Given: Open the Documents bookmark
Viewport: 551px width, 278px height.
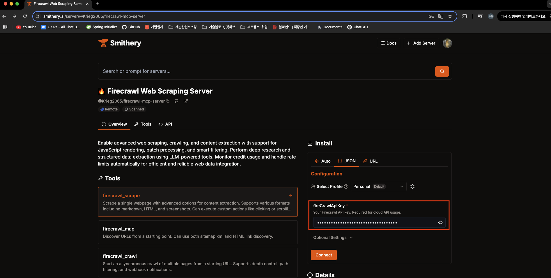Looking at the screenshot, I should 330,27.
